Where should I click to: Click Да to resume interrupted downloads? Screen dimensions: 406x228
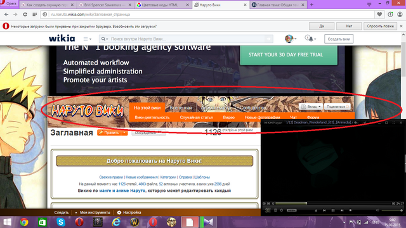[322, 26]
